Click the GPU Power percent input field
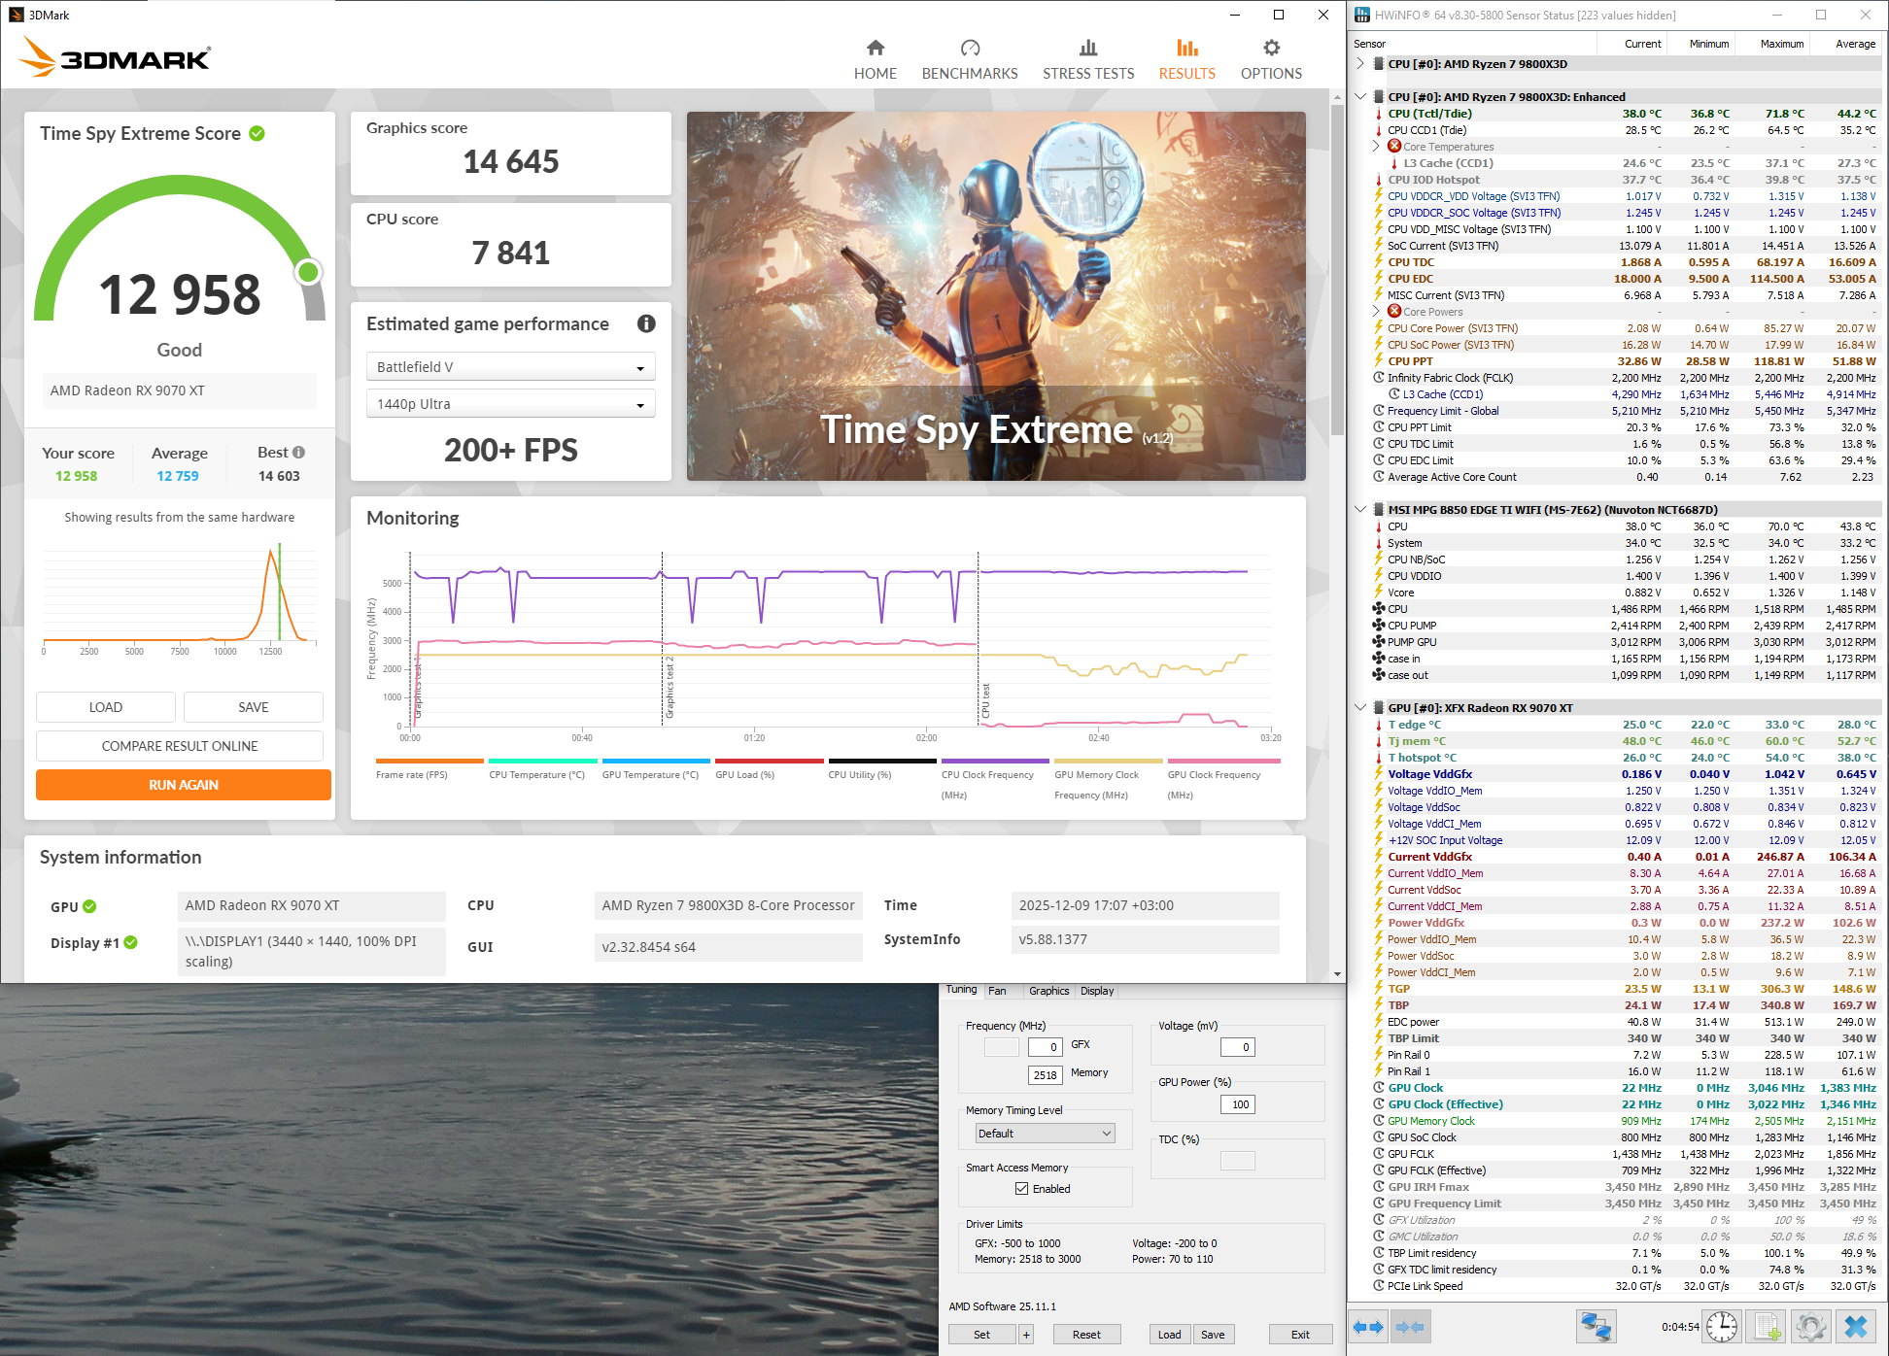The width and height of the screenshot is (1889, 1356). point(1238,1104)
